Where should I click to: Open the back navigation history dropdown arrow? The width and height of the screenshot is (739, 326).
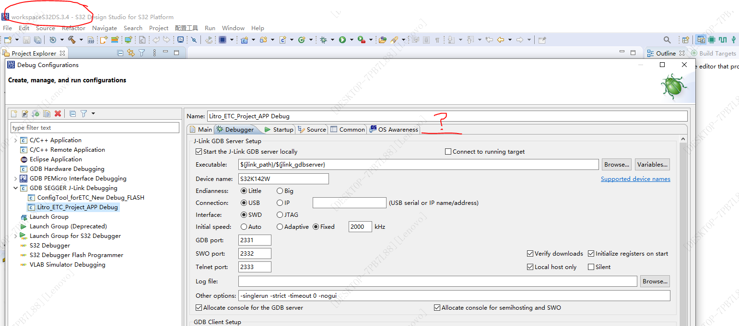point(510,40)
